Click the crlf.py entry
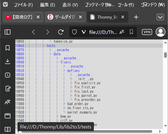This screenshot has height=134, width=168. tap(66, 121)
